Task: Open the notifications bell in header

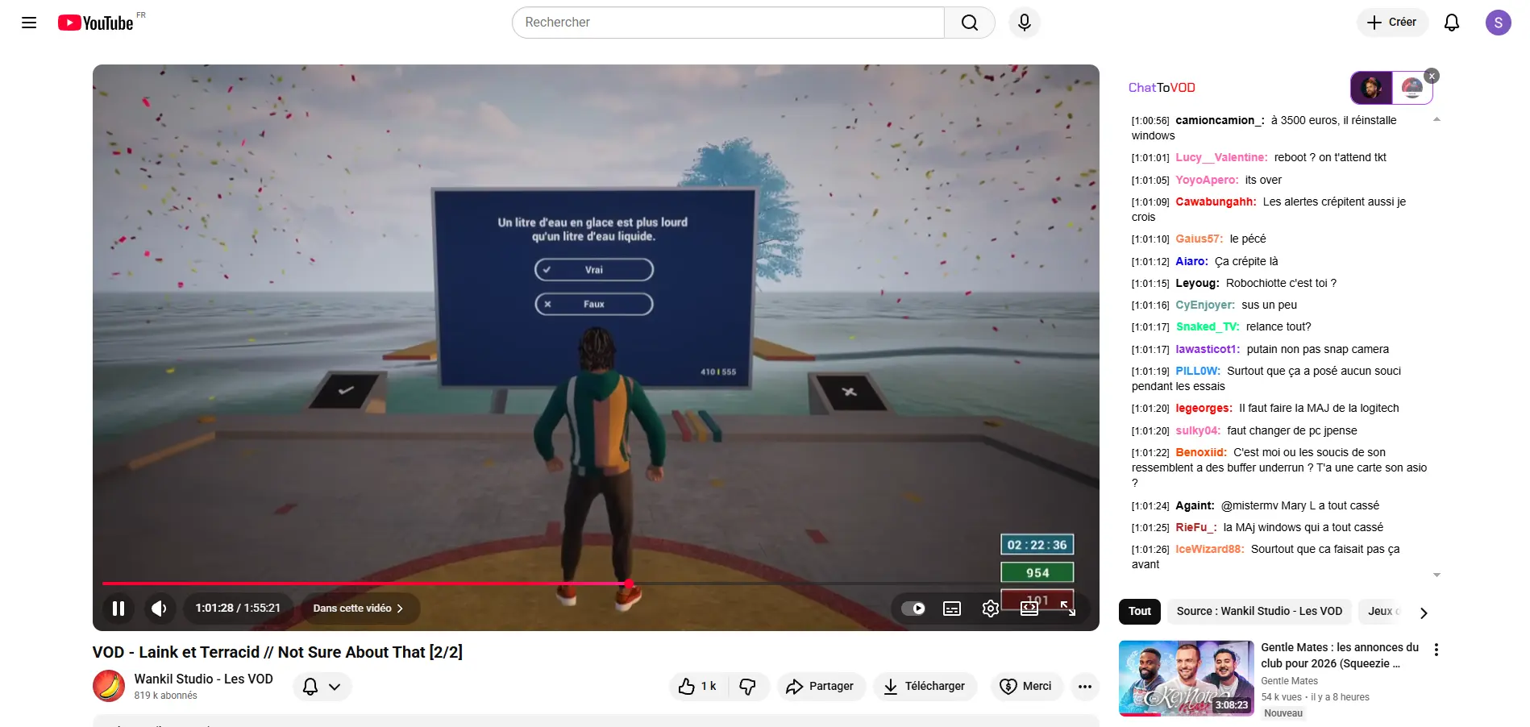Action: coord(1451,23)
